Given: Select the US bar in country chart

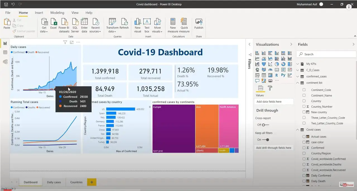Looking at the screenshot, I should (120, 109).
